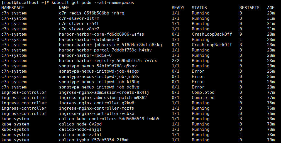
Task: Click the kubectl get pods command text
Action: click(x=93, y=3)
